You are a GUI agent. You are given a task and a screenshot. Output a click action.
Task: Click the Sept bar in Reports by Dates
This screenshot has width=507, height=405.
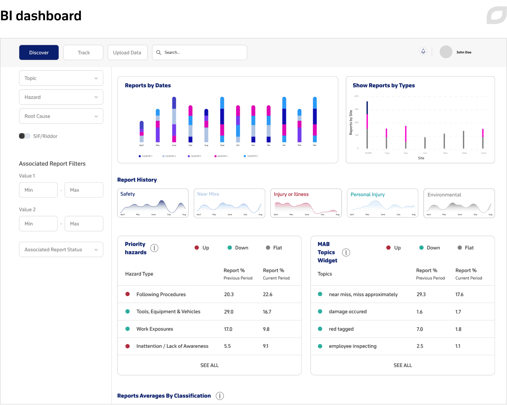(x=222, y=120)
